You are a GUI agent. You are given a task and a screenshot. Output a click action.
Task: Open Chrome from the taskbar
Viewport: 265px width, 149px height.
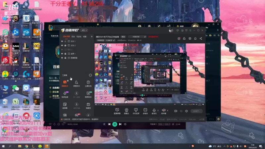(26, 146)
